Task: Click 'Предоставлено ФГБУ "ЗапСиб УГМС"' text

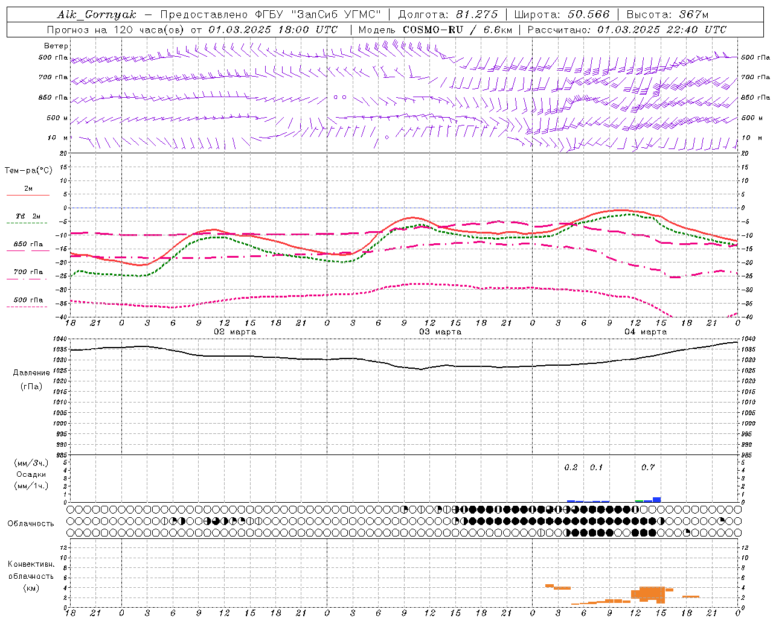Action: (271, 14)
